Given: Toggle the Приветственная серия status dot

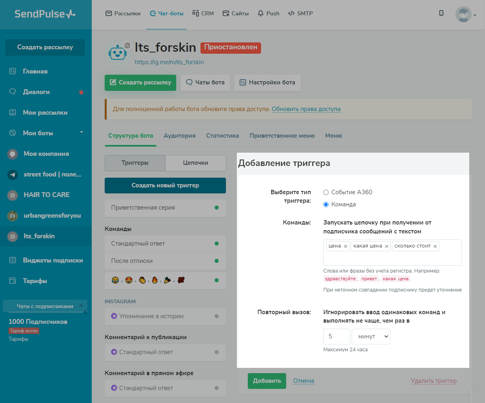Looking at the screenshot, I should coord(217,208).
